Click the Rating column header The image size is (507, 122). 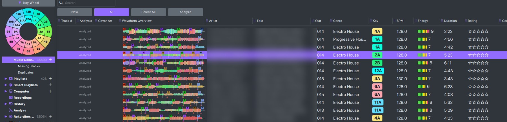tap(472, 21)
